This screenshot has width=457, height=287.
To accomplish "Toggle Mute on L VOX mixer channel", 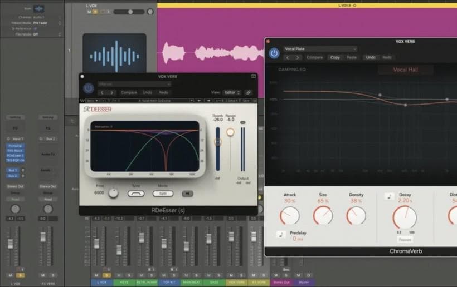I will click(x=96, y=275).
